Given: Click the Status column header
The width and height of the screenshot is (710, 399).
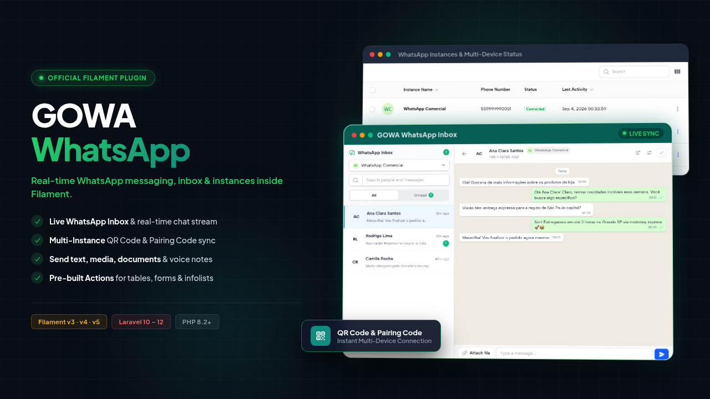Looking at the screenshot, I should (530, 90).
